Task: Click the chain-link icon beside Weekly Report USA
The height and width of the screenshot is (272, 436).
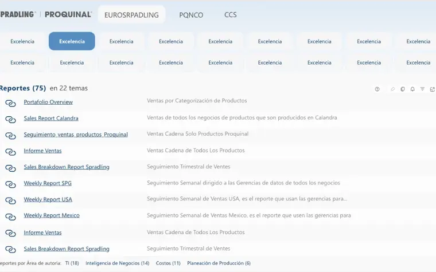Action: [10, 200]
